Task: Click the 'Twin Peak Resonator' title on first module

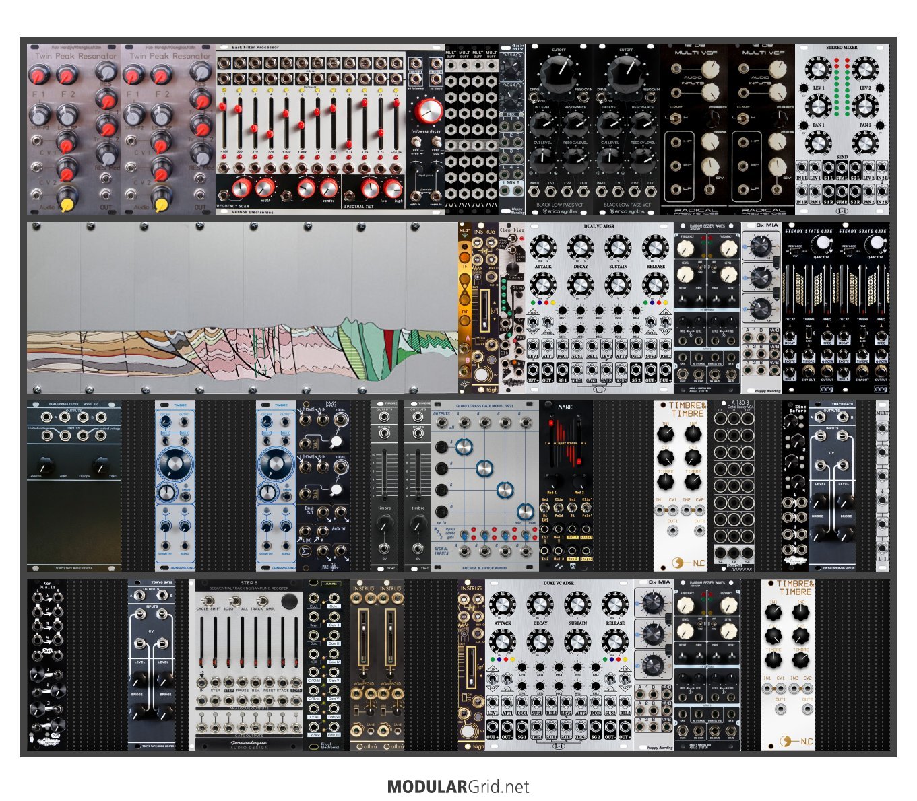Action: (76, 56)
